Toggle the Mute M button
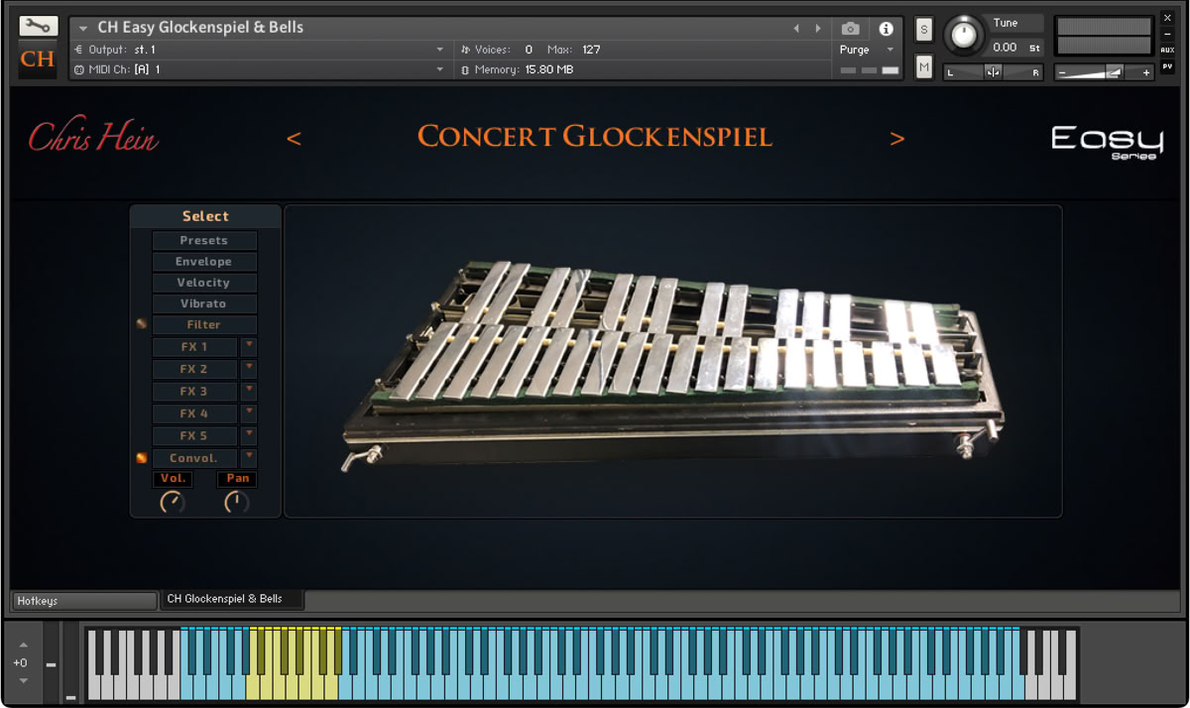Viewport: 1190px width, 708px height. point(924,66)
